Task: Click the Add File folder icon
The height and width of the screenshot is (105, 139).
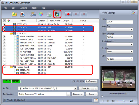Action: pyautogui.click(x=14, y=14)
